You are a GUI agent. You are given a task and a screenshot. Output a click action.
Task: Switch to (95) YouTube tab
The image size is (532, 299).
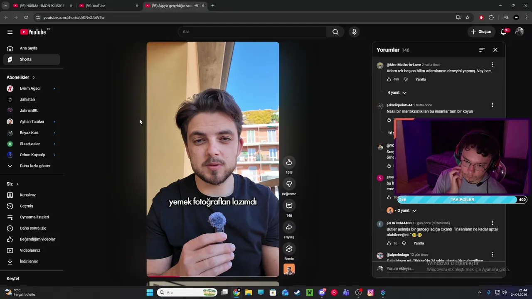click(108, 6)
